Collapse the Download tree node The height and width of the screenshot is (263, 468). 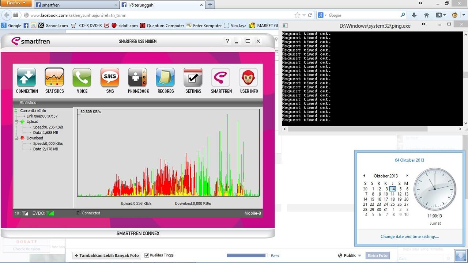click(16, 138)
